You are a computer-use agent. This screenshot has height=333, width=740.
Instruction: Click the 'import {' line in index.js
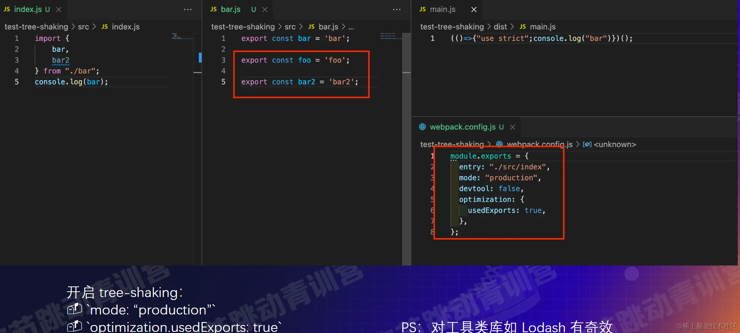click(52, 38)
